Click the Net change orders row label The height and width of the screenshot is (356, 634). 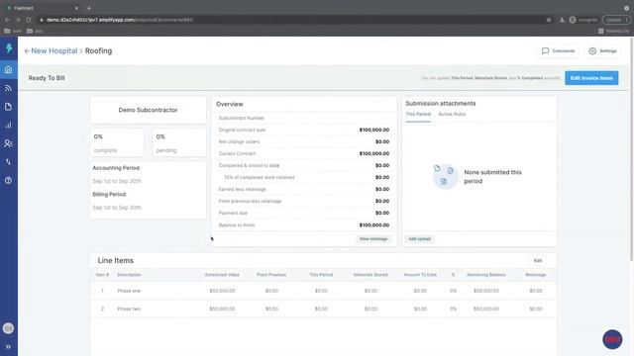pos(239,141)
